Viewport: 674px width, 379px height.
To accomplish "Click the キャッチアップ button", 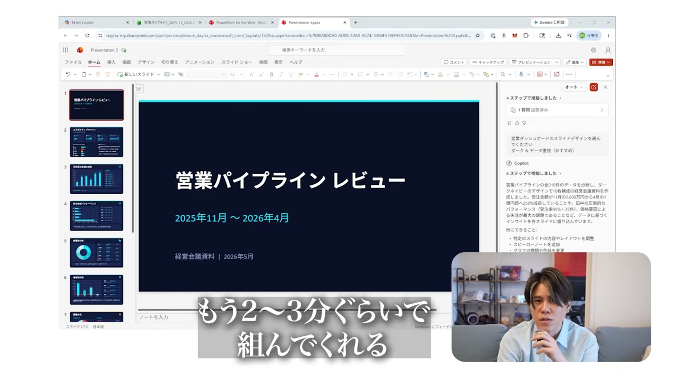I will [488, 62].
